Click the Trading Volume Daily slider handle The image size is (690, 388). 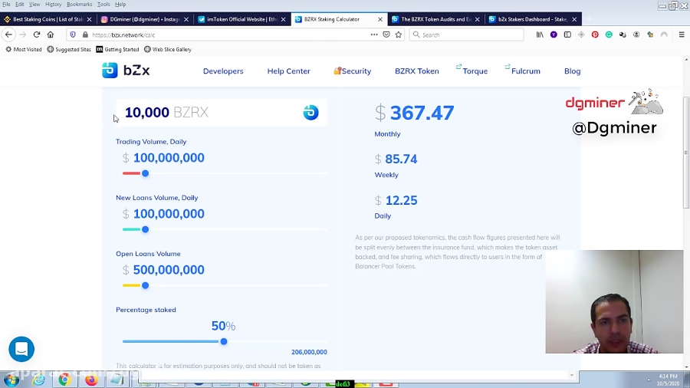(x=145, y=173)
